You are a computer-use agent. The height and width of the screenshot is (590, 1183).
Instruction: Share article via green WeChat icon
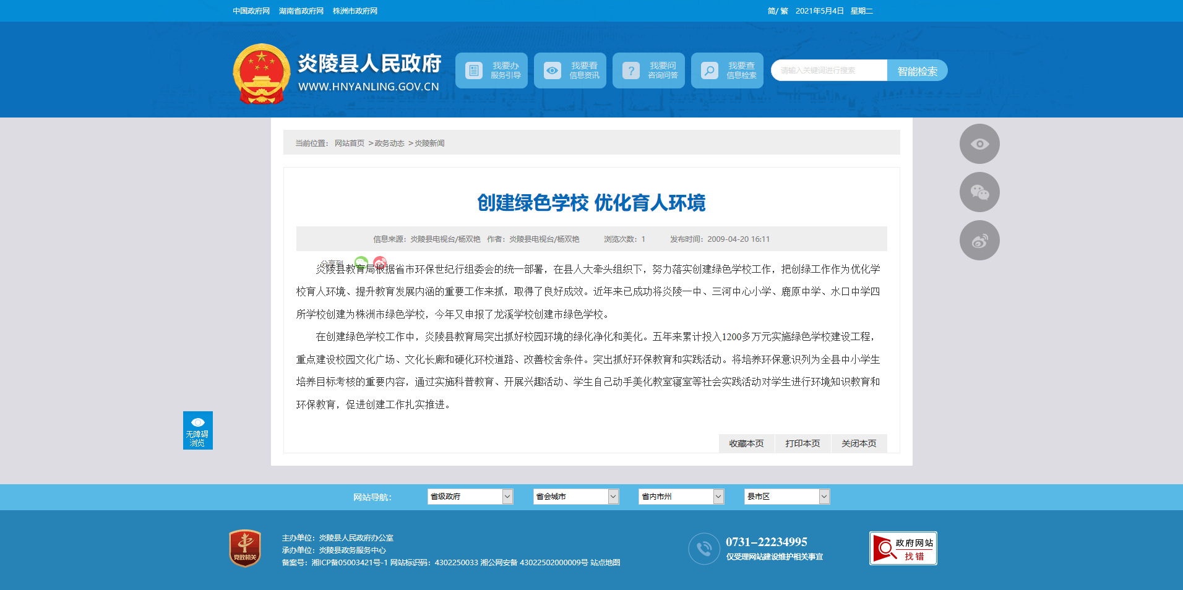(361, 263)
